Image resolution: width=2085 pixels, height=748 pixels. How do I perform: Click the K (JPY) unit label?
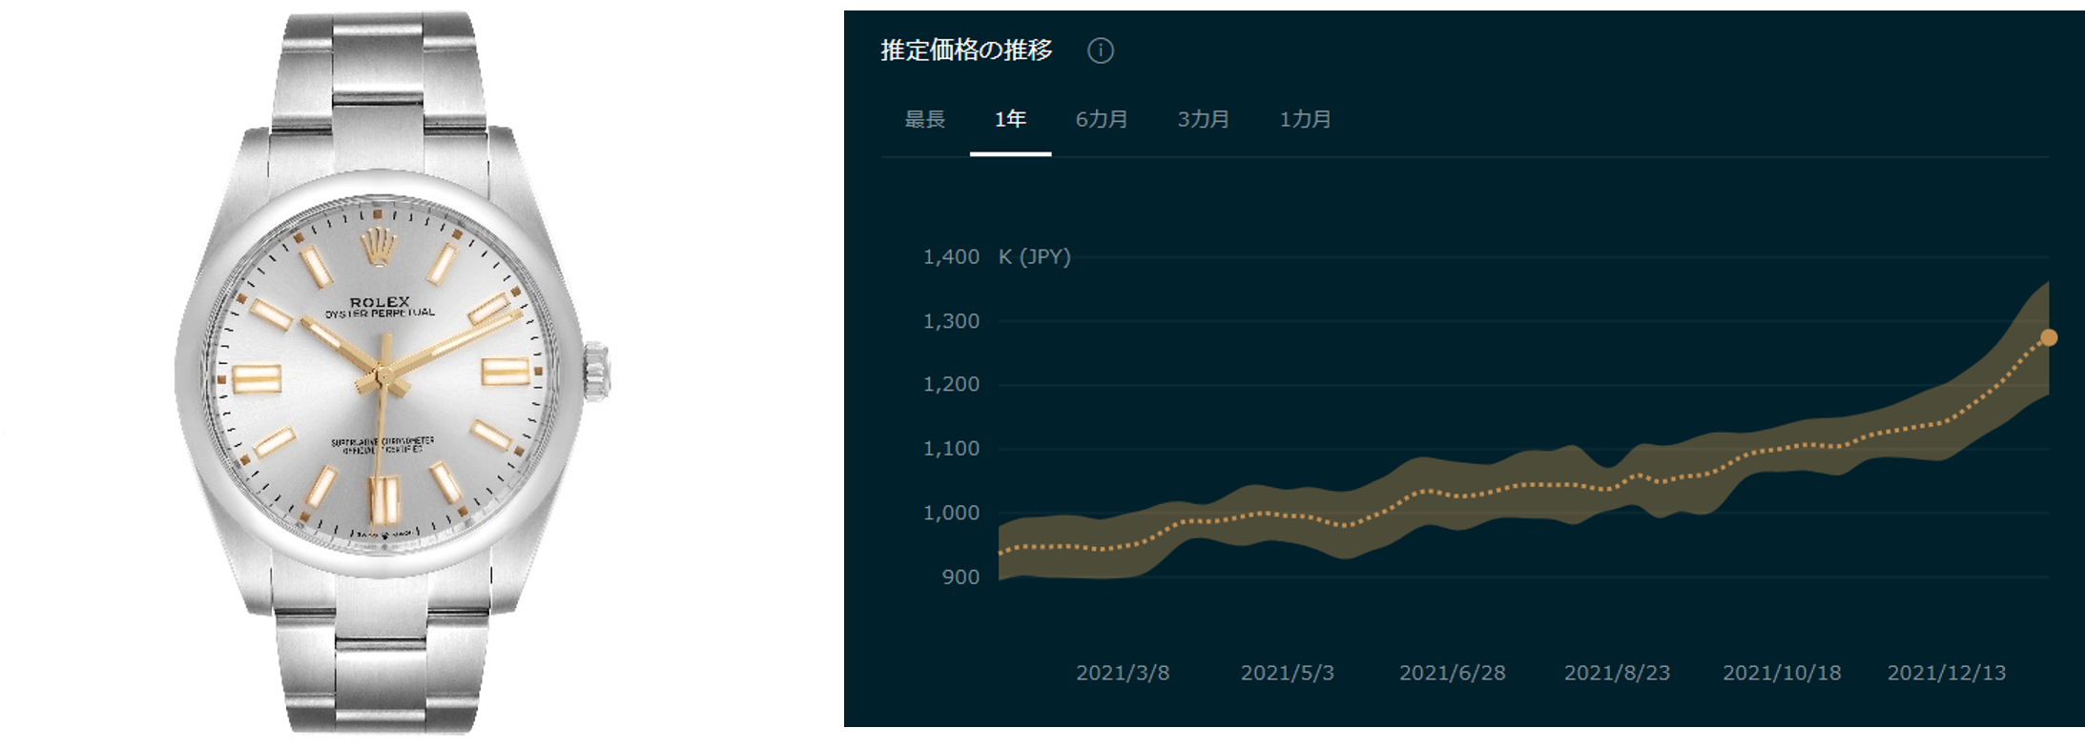(1034, 256)
